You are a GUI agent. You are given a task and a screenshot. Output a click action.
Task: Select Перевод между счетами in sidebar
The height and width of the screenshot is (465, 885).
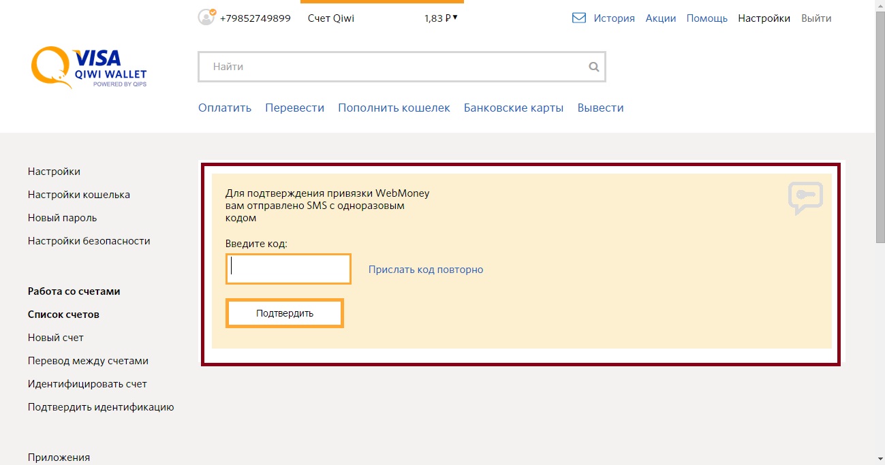89,361
